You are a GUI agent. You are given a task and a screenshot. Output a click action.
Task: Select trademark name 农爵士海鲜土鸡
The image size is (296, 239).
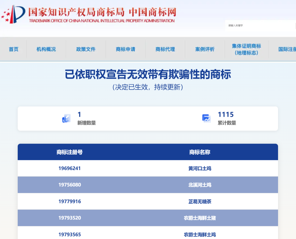coord(200,235)
